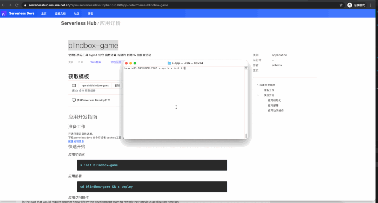Click the Serverless Devs logo icon
Image resolution: width=378 pixels, height=203 pixels.
tap(4, 14)
